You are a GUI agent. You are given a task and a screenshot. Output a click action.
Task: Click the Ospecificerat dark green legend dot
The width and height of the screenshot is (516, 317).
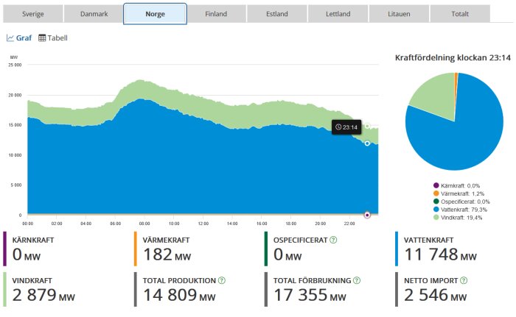[436, 202]
